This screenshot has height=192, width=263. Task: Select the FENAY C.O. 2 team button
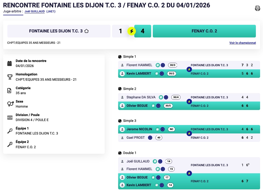[204, 31]
